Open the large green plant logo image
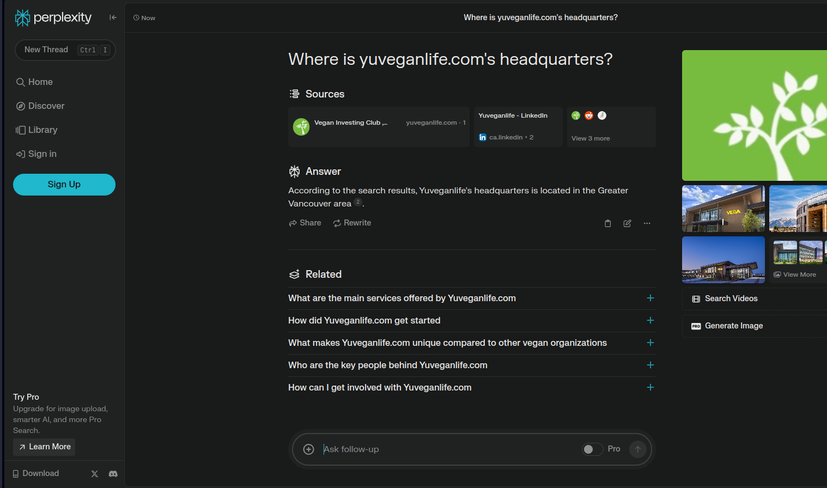The height and width of the screenshot is (488, 827). pos(755,115)
